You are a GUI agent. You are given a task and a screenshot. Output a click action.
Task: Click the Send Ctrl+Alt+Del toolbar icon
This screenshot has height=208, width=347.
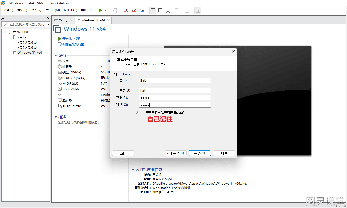point(115,10)
